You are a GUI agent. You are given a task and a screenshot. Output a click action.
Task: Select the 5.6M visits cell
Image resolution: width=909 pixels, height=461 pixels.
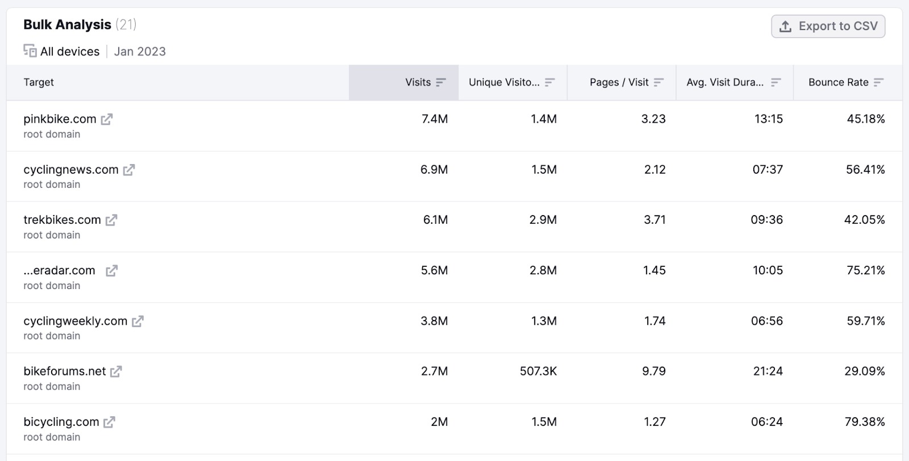tap(434, 271)
